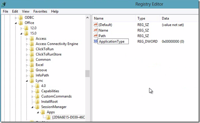The height and width of the screenshot is (123, 200).
Task: Select the InstallRoot key label
Action: (49, 102)
